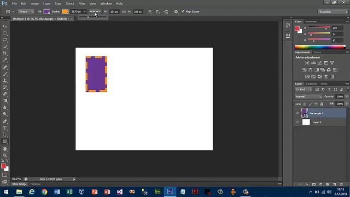Select the Eyedropper tool

click(5, 60)
